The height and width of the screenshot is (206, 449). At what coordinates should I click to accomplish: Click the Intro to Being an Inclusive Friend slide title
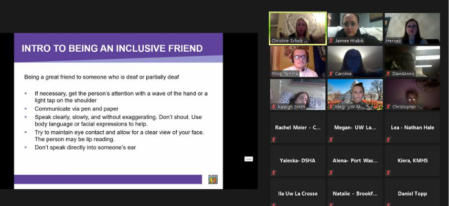(112, 48)
